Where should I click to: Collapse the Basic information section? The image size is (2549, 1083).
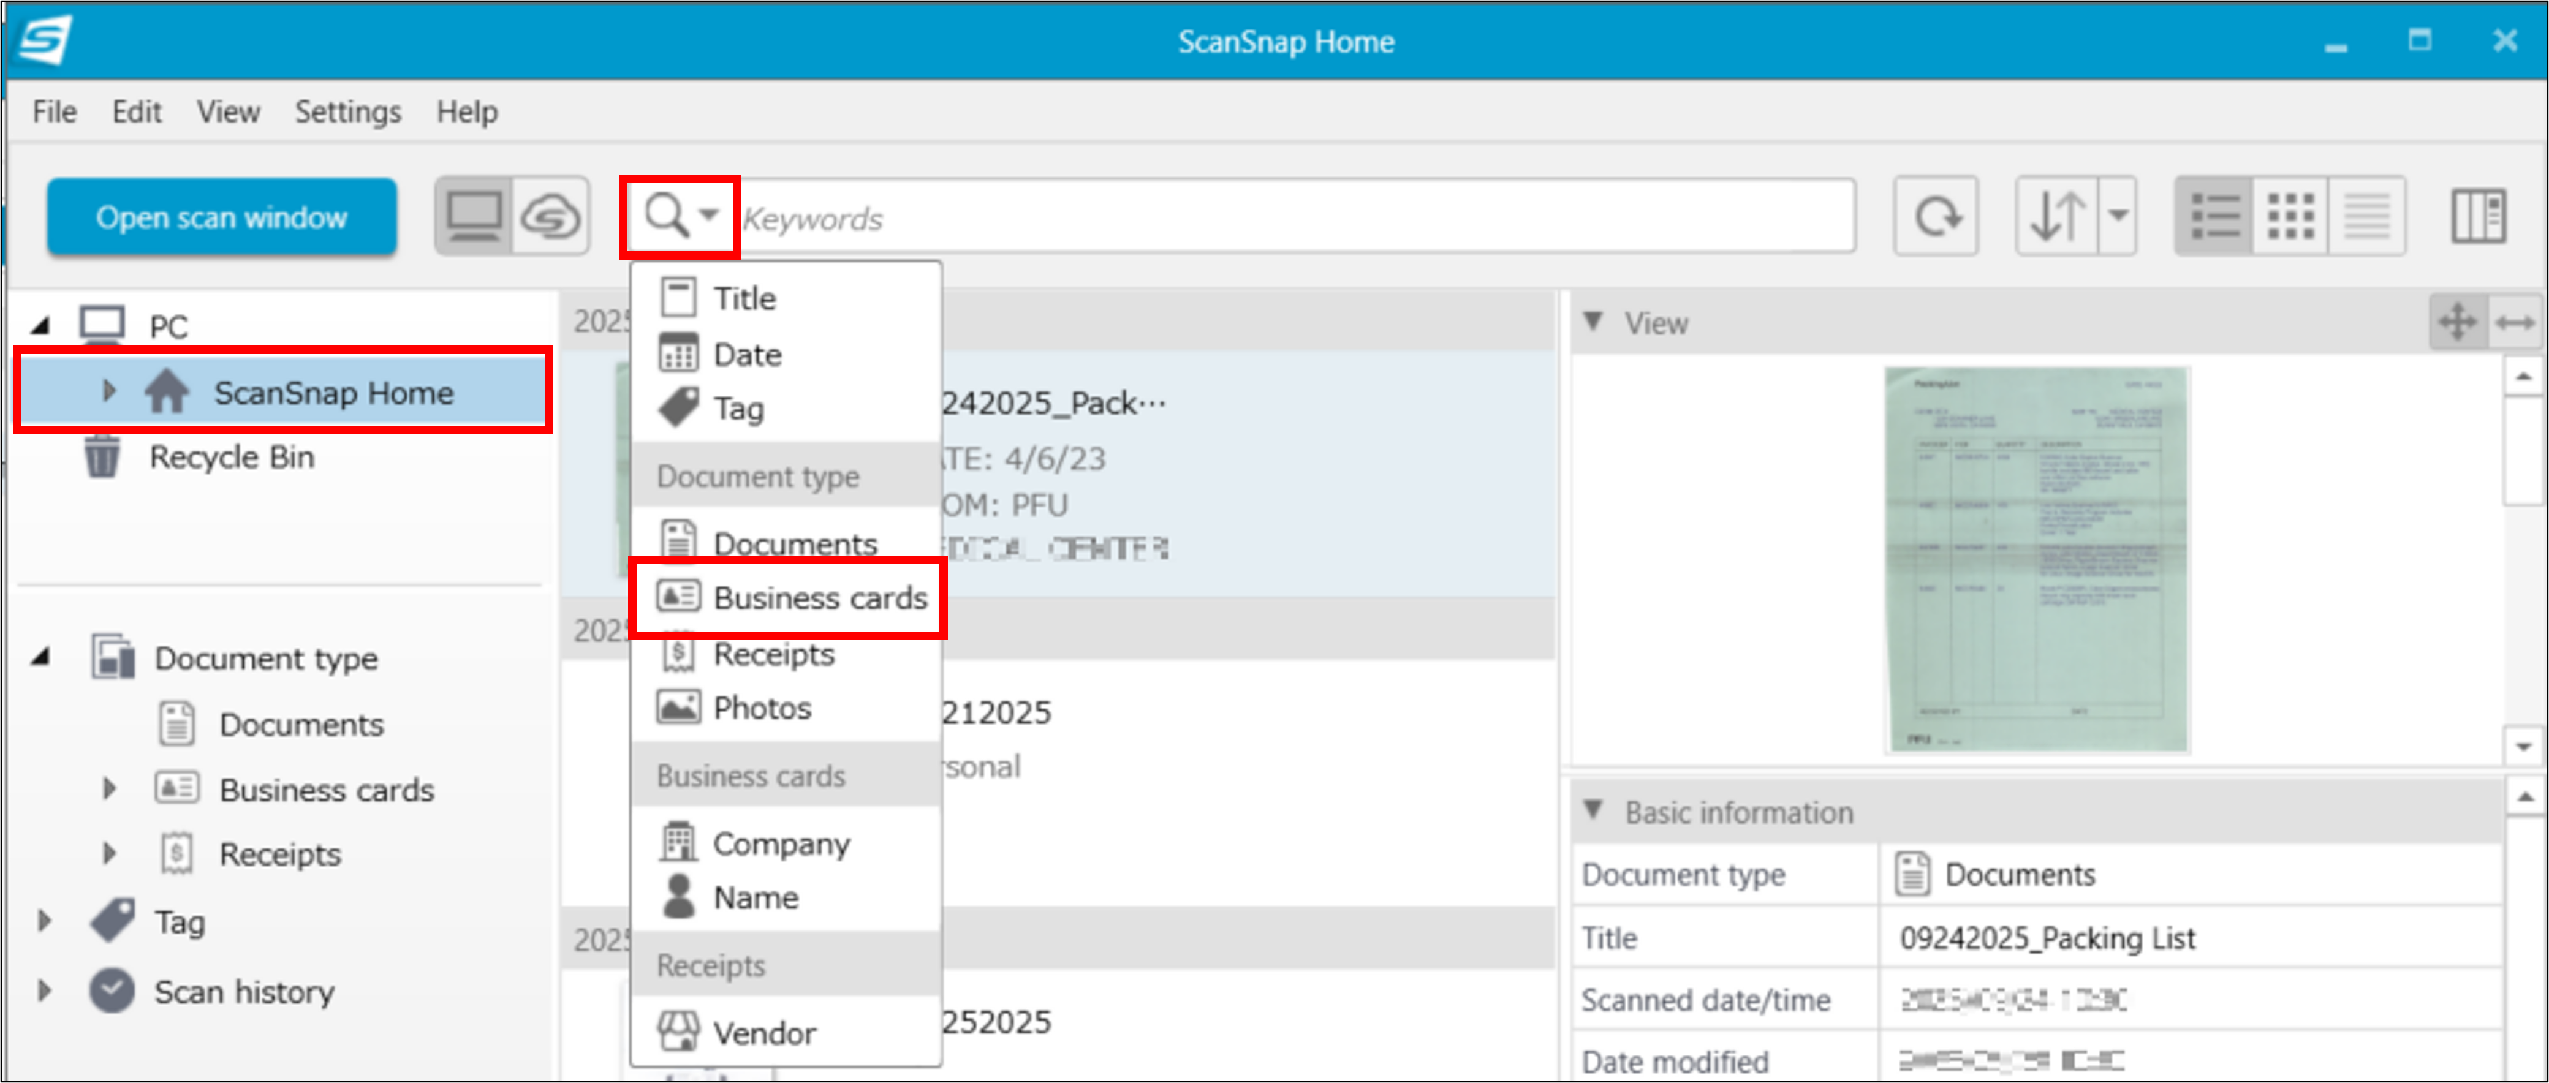1593,810
